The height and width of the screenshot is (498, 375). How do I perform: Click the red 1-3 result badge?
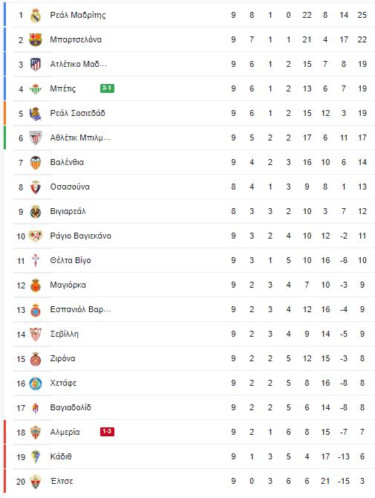click(107, 432)
